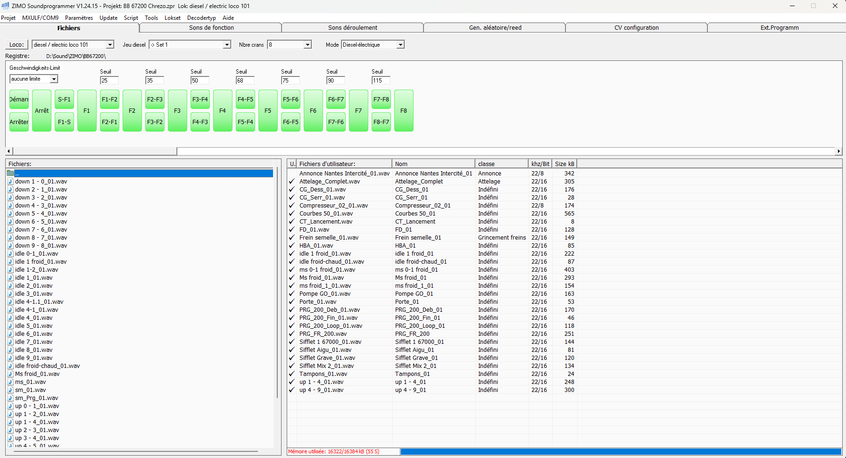This screenshot has width=846, height=458.
Task: Toggle checkmark for Compresseur_02_01.wav
Action: click(x=292, y=206)
